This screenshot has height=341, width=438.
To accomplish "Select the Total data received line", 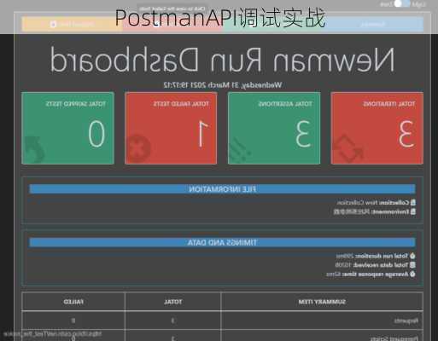I will (375, 265).
